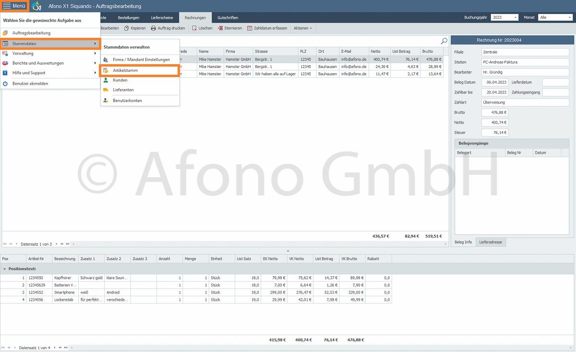Click the Lieferanten truck icon
Viewport: 576px width, 352px height.
tap(106, 90)
